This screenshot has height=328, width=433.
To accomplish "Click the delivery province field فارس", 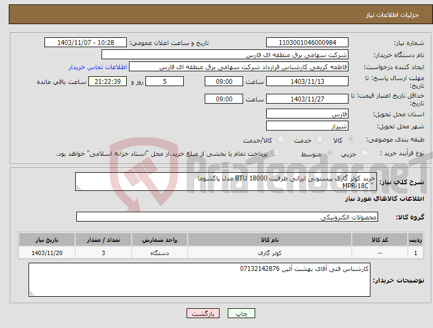I will pos(307,114).
